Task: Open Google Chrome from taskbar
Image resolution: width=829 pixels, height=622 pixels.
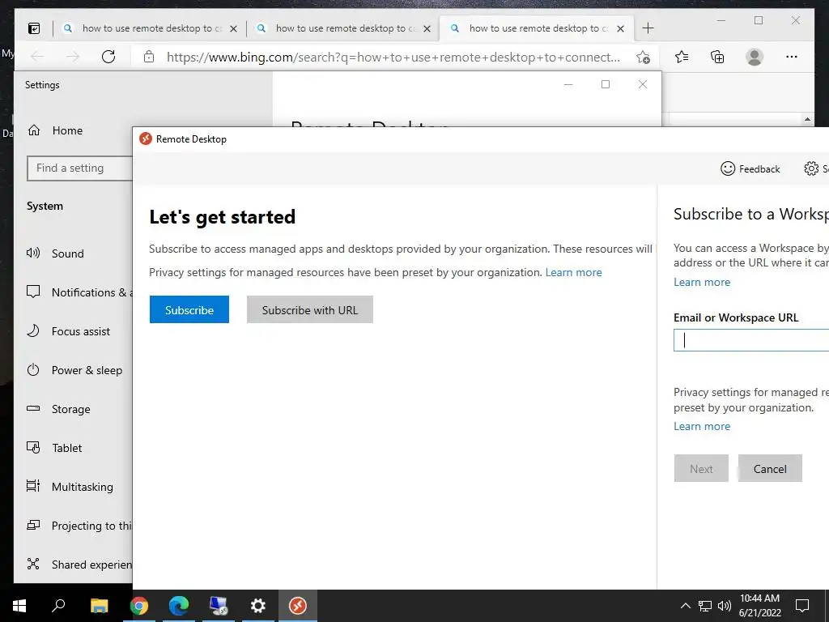Action: tap(139, 606)
